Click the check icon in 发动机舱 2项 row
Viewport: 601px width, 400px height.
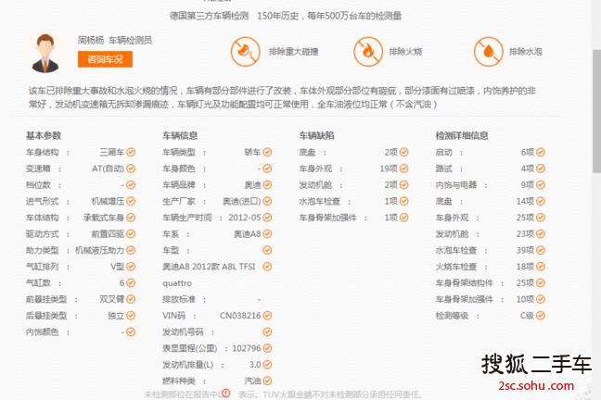click(404, 185)
